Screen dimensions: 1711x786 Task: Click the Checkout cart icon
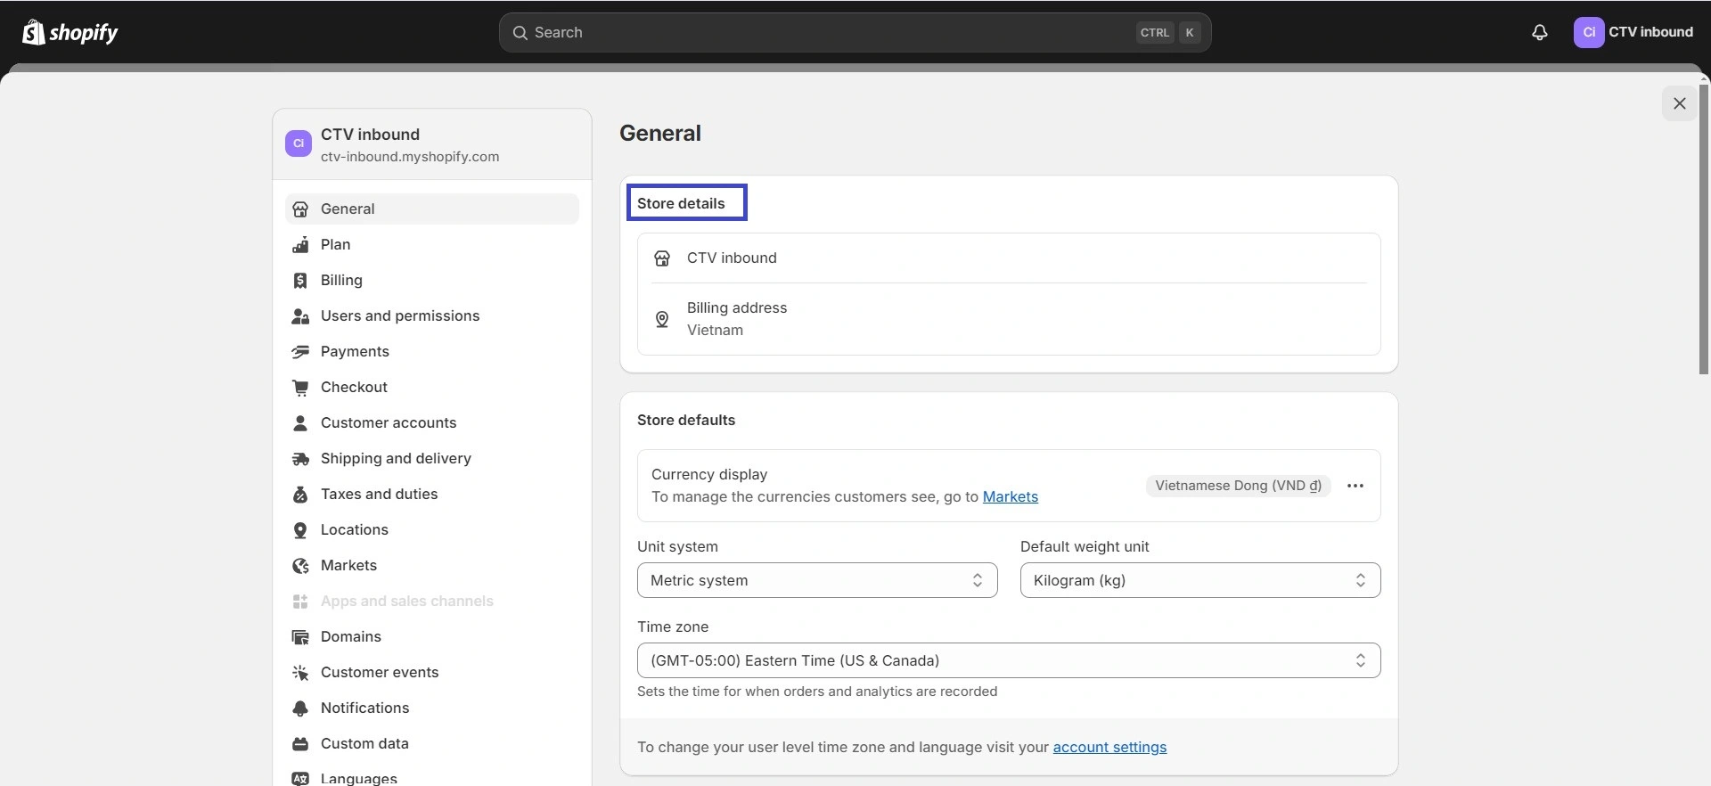(x=300, y=387)
